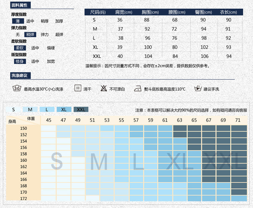Click the drip dry square icon
Screen dimensions: 253x208
click(78, 88)
